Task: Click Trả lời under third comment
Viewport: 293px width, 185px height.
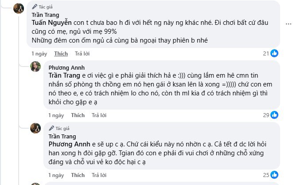Action: pyautogui.click(x=99, y=175)
